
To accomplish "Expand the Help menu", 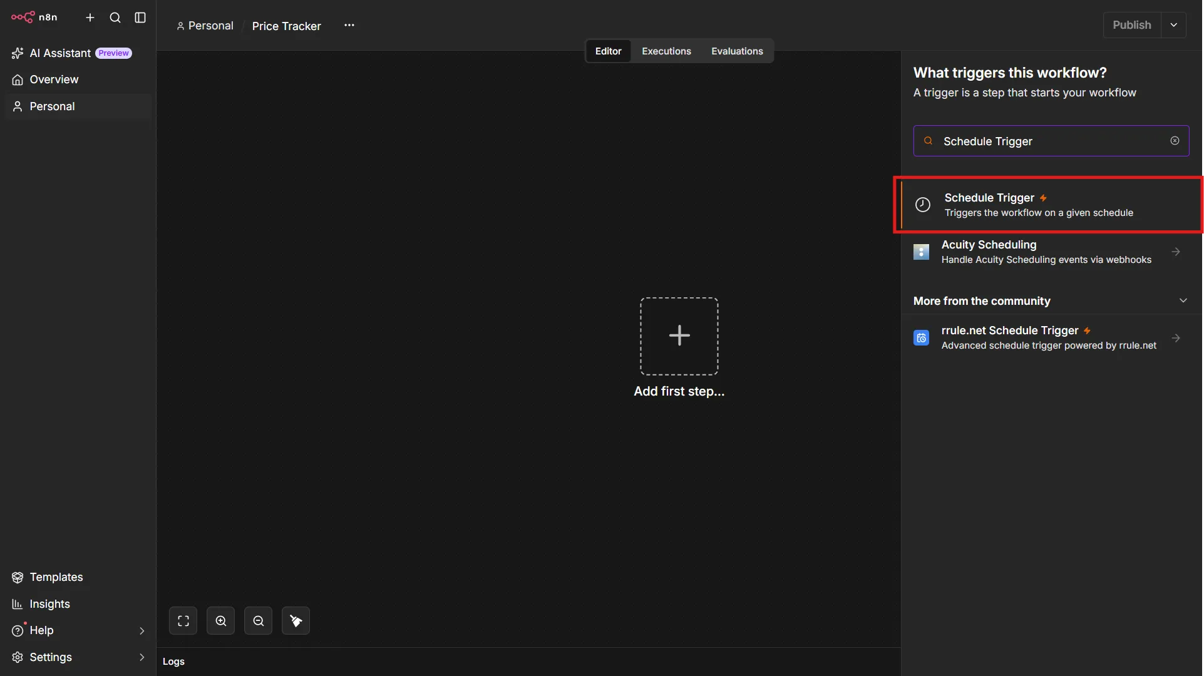I will click(78, 630).
